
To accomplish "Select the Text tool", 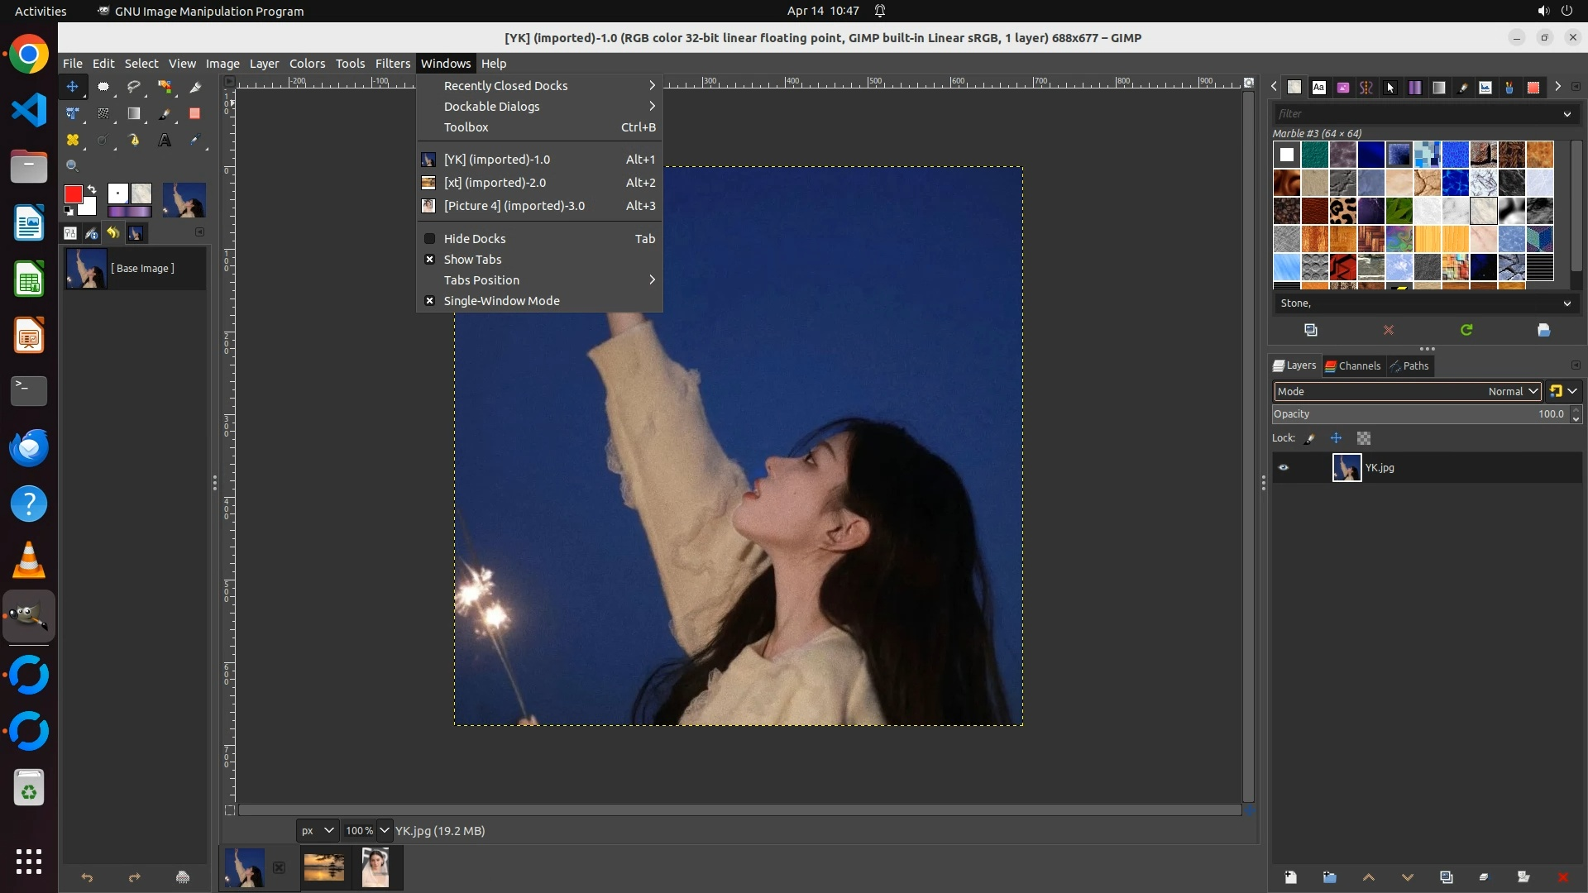I will (165, 141).
